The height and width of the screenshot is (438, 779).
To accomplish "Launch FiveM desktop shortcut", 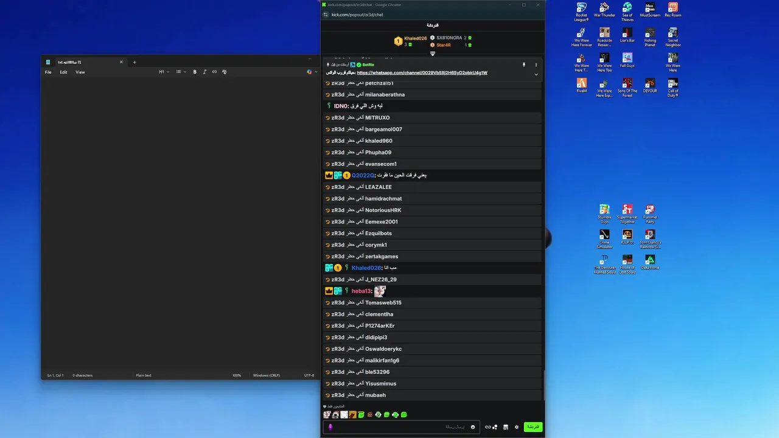I will [x=581, y=85].
